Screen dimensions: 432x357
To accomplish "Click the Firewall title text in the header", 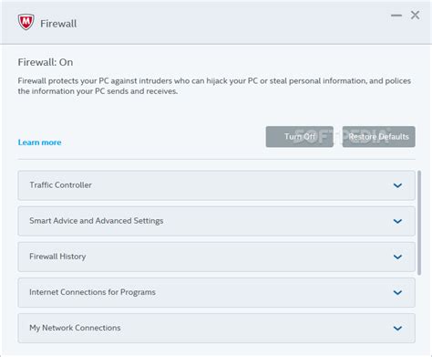I will 58,24.
